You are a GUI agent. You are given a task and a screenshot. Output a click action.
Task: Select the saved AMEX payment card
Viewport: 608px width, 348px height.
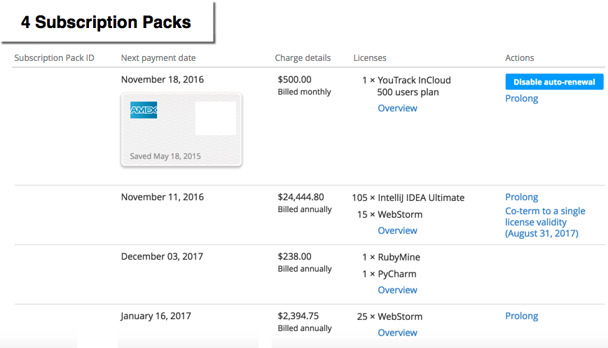click(x=181, y=130)
